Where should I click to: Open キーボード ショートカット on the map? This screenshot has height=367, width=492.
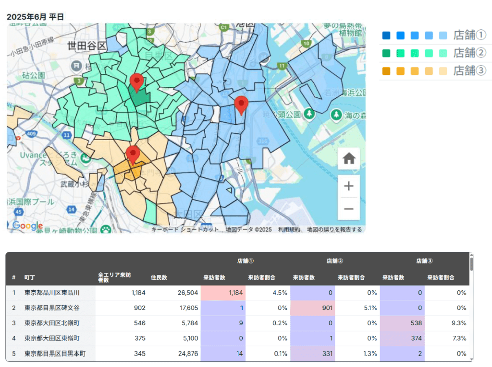point(185,230)
